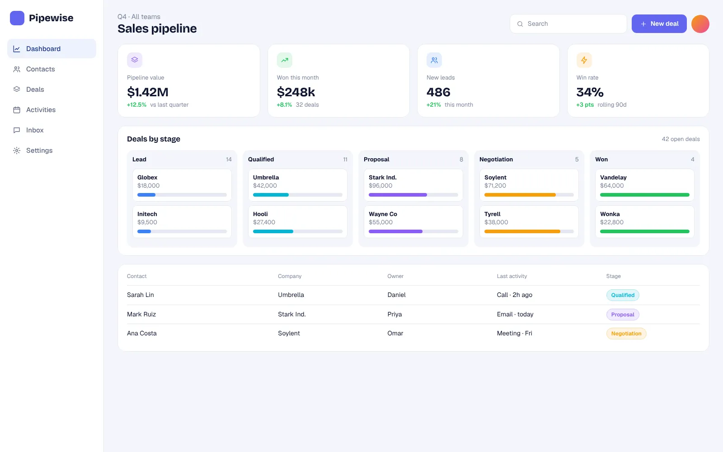Click the Proposal stage badge for Mark Ruiz
Viewport: 723px width, 452px height.
[623, 315]
